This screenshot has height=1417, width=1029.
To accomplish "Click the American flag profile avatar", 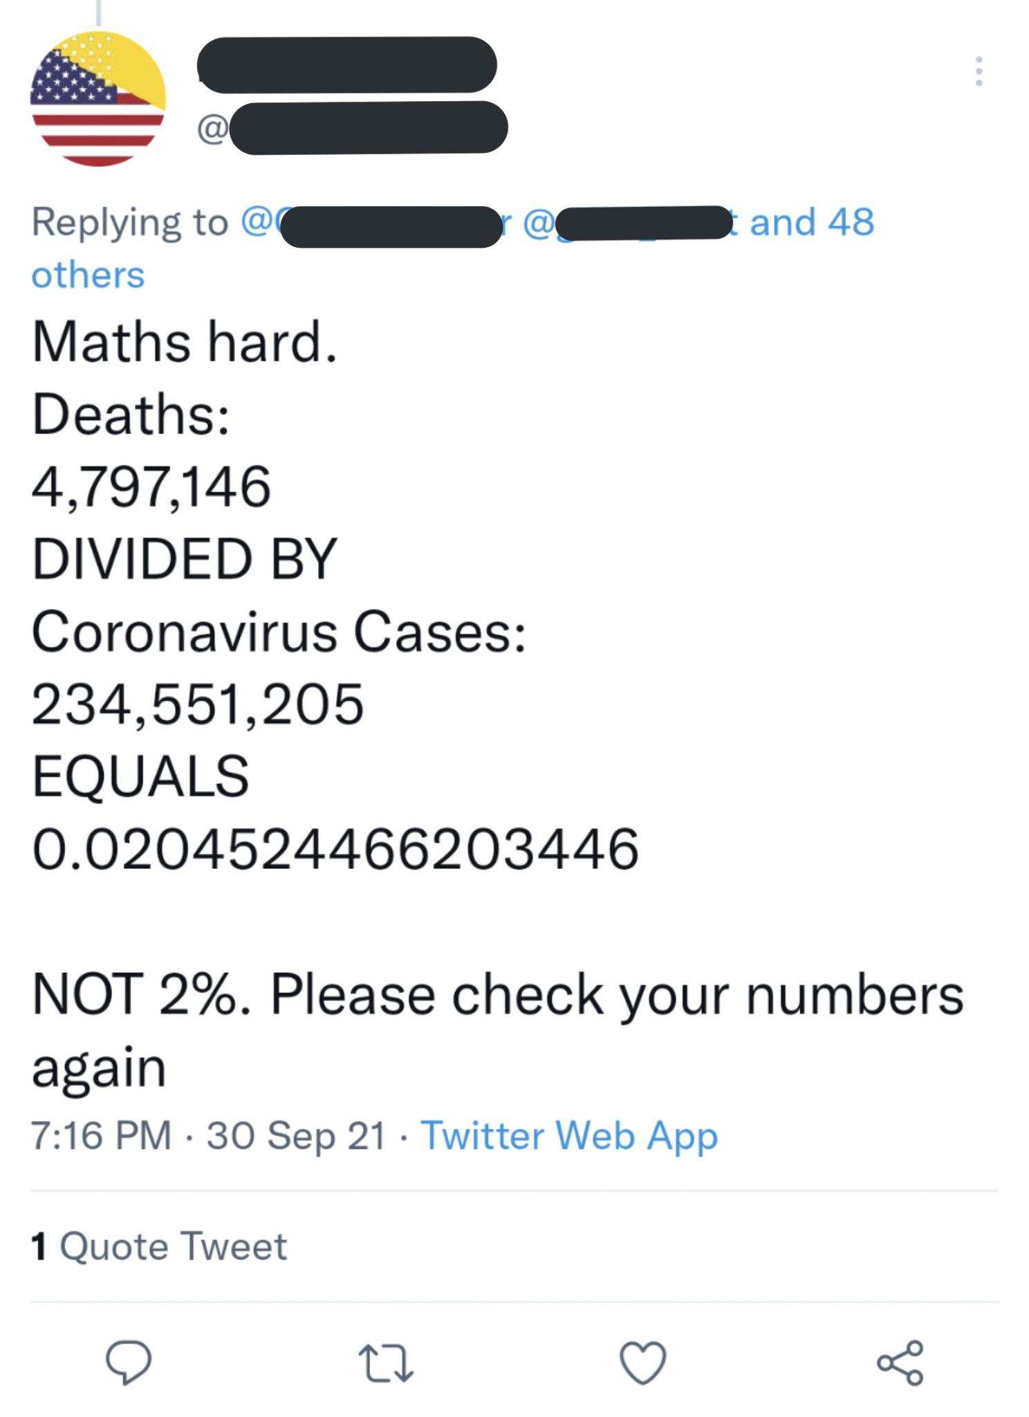I will click(98, 99).
